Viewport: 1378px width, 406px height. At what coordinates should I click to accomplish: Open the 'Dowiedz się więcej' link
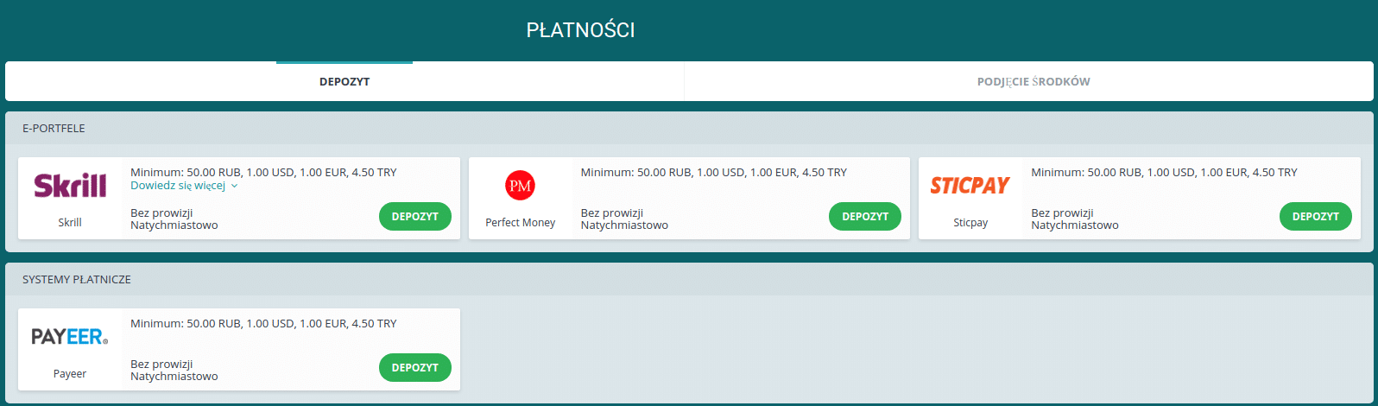click(x=178, y=186)
